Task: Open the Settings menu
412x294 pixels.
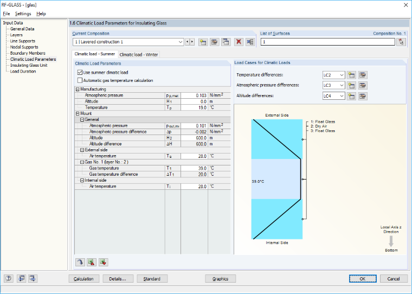Action: (x=23, y=14)
